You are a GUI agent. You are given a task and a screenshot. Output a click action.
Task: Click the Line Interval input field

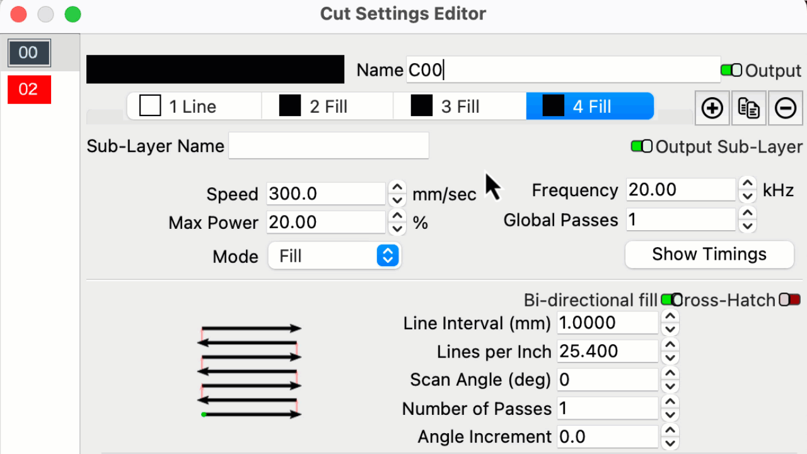pos(607,323)
